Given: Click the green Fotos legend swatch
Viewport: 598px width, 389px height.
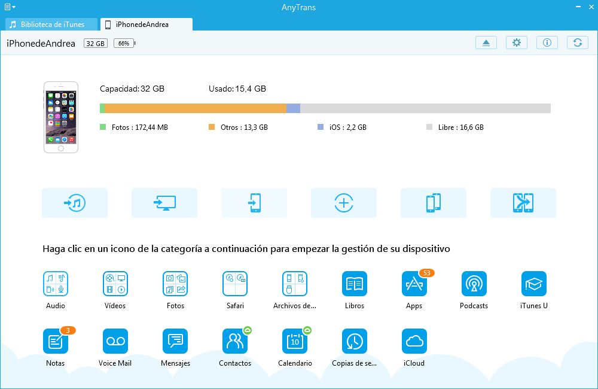Looking at the screenshot, I should [x=103, y=127].
